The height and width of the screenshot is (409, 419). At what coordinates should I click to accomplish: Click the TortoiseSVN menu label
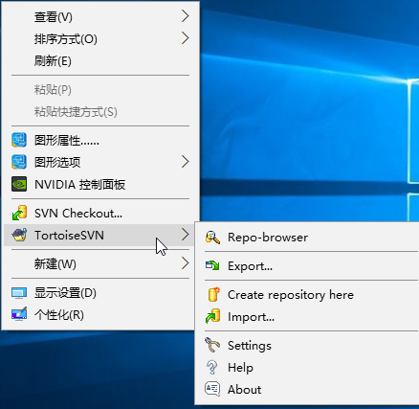tap(69, 236)
